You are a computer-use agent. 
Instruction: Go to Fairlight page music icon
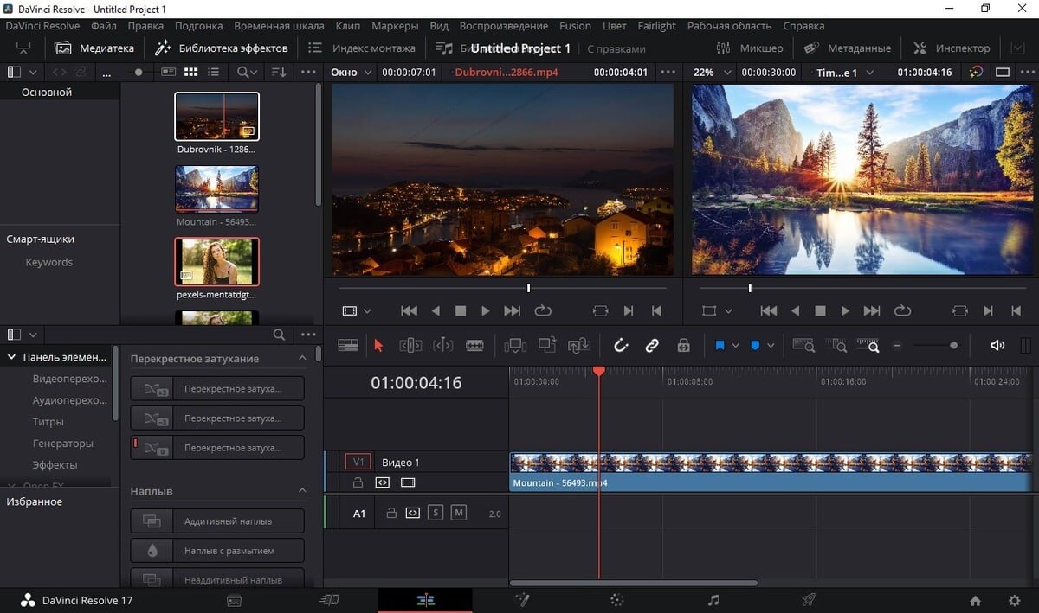tap(713, 600)
